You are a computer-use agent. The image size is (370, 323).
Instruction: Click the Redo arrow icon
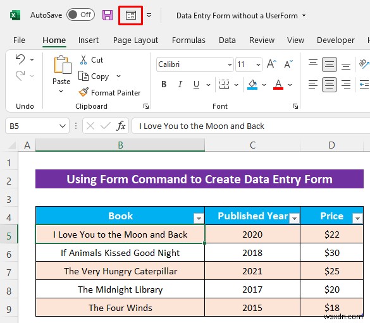(x=20, y=76)
